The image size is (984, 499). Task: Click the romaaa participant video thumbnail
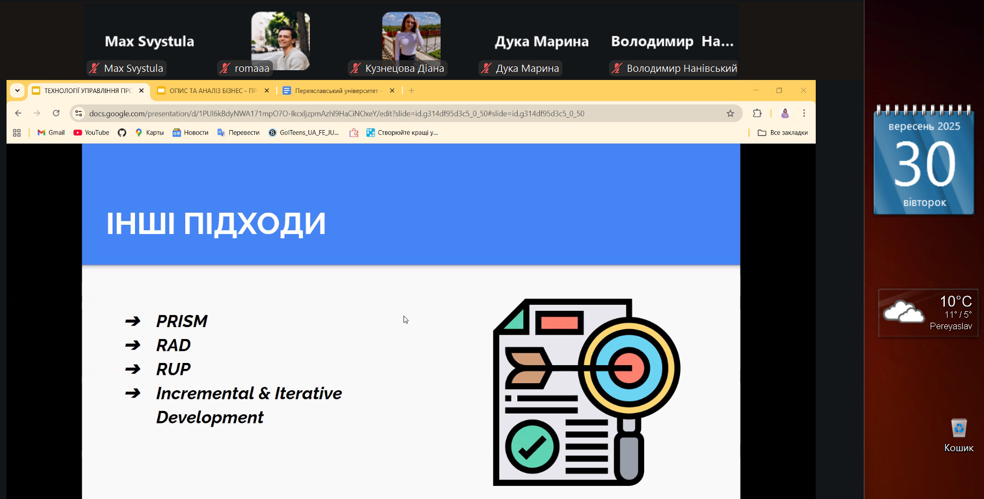tap(280, 41)
